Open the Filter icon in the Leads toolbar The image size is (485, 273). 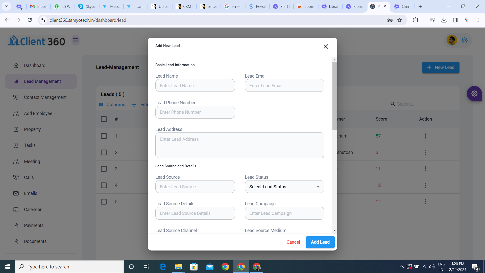pos(134,104)
